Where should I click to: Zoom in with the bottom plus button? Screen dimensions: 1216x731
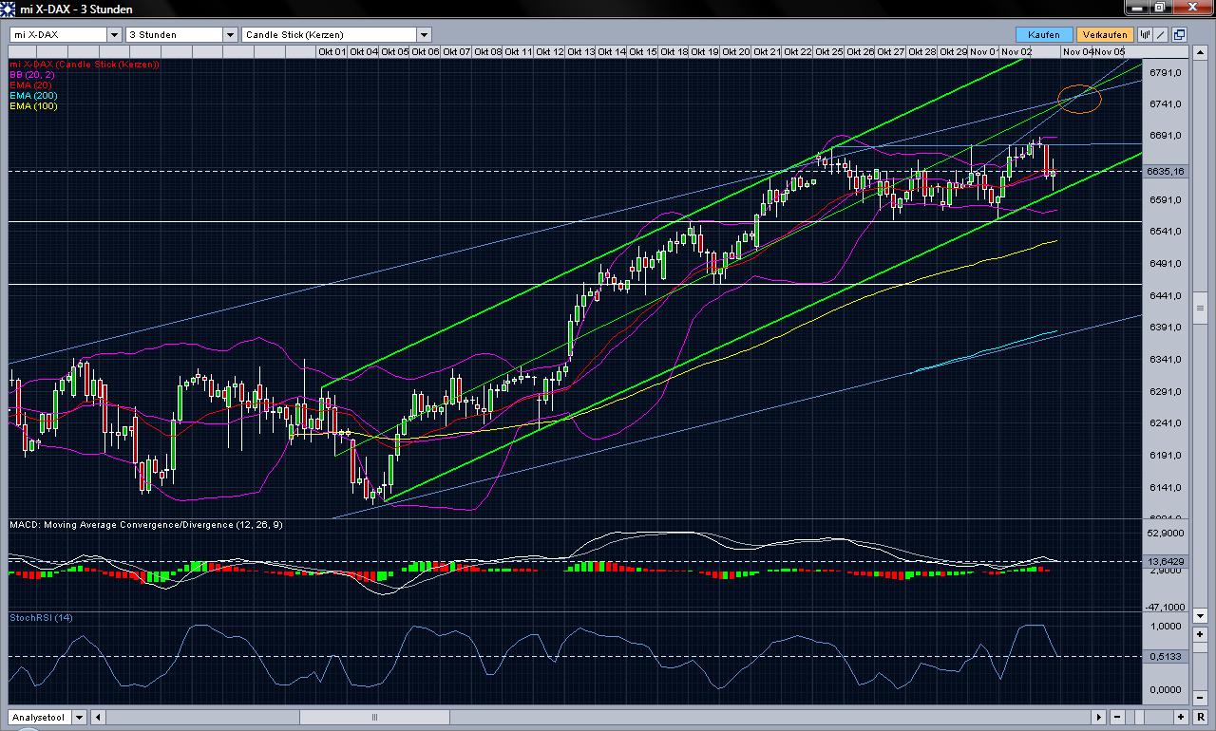point(1181,717)
